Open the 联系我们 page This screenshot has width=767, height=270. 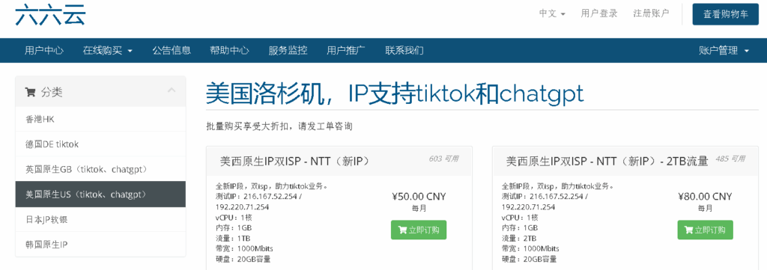click(404, 50)
